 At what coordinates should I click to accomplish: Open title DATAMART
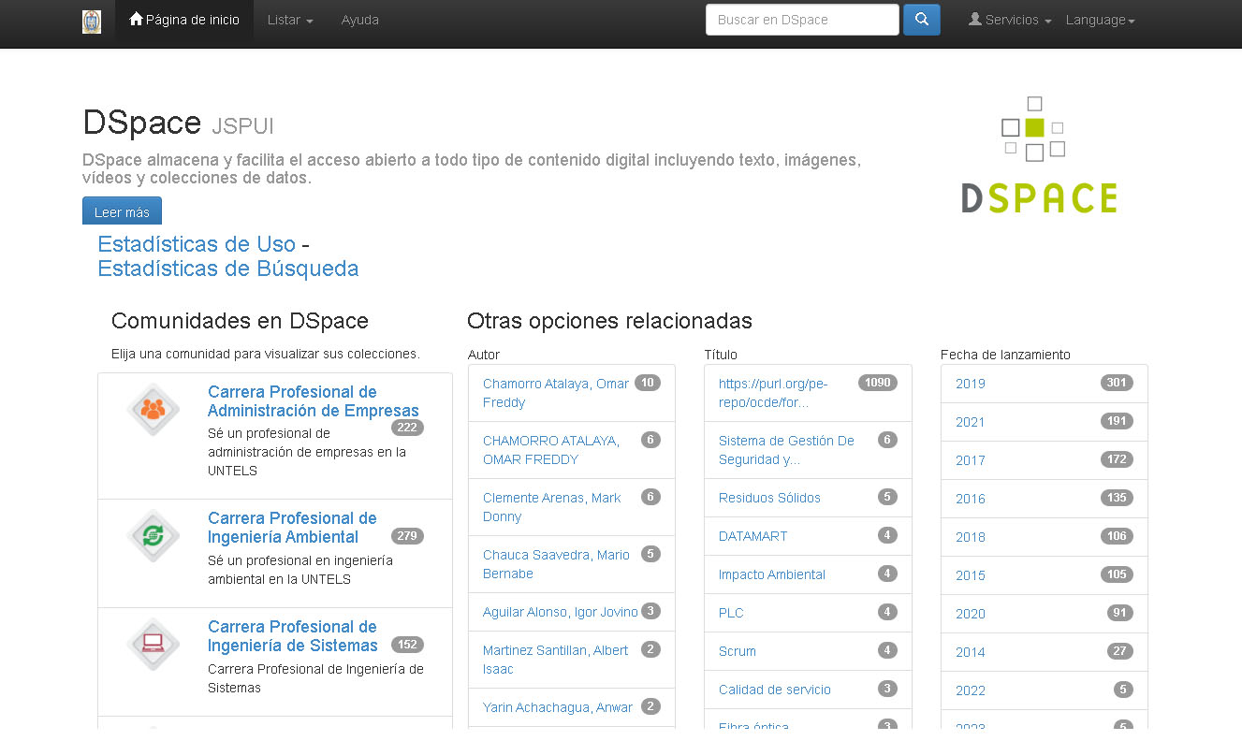click(x=753, y=536)
